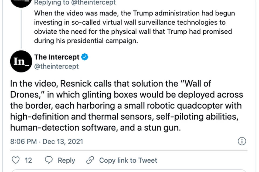Open the parent tweet about virtual wall surveillance
Screen dimensions: 259x172
tap(134, 27)
